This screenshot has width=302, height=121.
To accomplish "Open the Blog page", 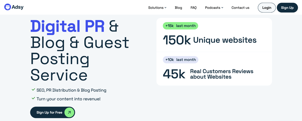I will tap(178, 8).
